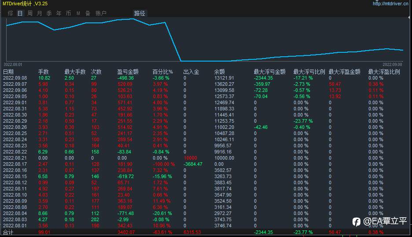Select the 年 yearly tab

[59, 13]
